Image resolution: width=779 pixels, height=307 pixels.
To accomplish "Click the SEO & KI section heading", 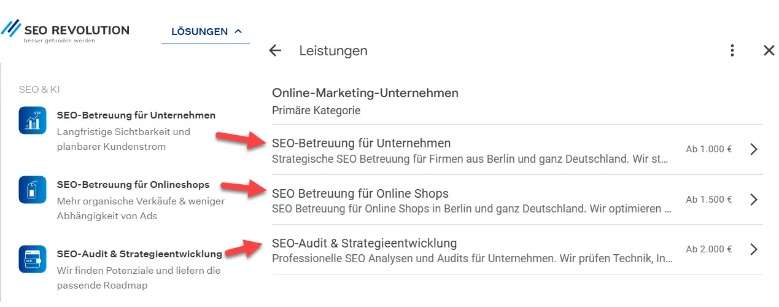I will pyautogui.click(x=39, y=90).
